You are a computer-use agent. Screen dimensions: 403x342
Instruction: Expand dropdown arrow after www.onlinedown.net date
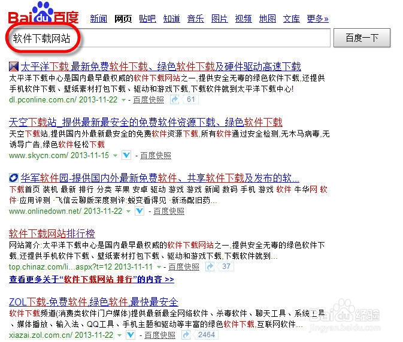point(128,211)
